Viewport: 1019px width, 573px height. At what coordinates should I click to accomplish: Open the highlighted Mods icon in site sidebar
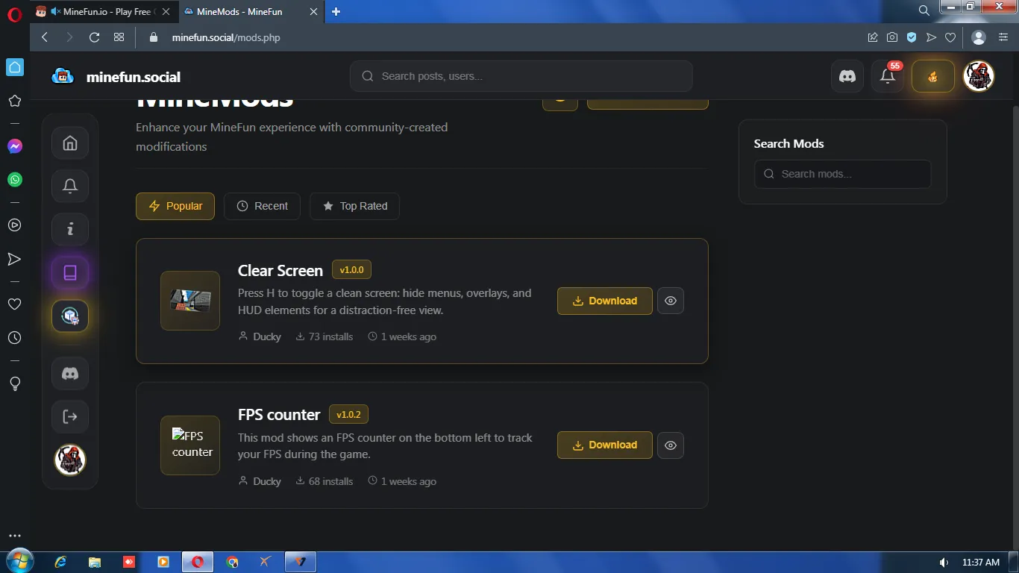point(70,316)
